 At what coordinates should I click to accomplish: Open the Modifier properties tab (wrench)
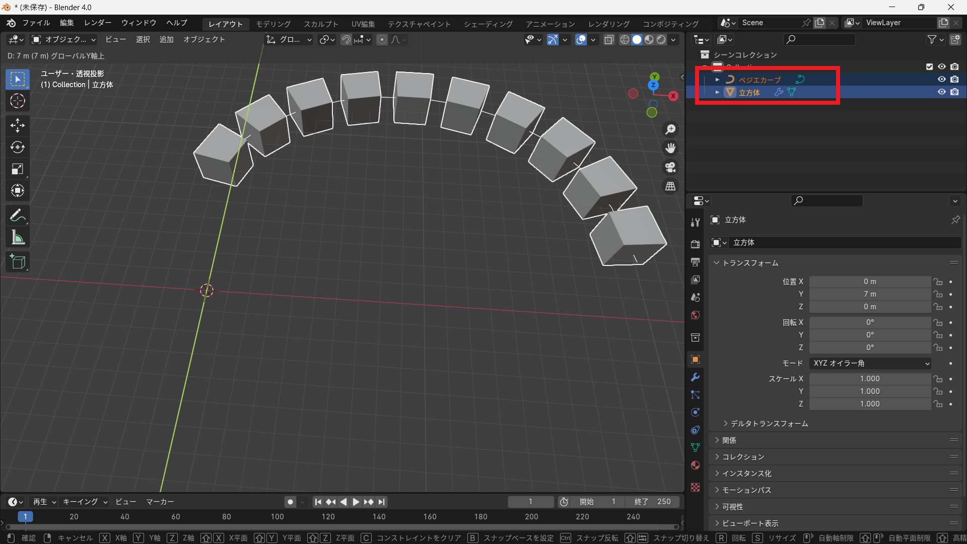[x=696, y=377]
